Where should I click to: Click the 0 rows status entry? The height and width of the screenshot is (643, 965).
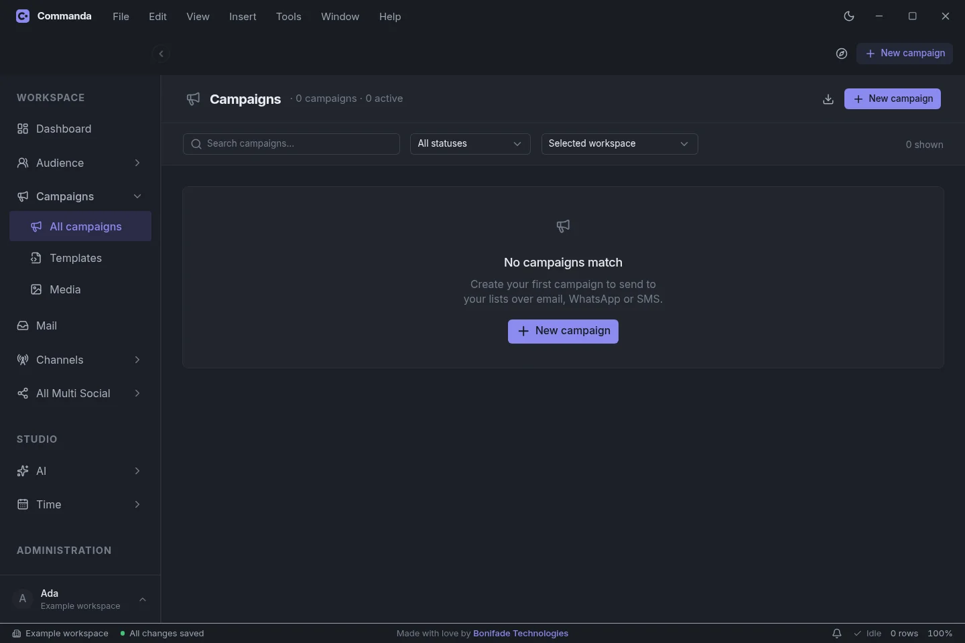click(x=904, y=634)
